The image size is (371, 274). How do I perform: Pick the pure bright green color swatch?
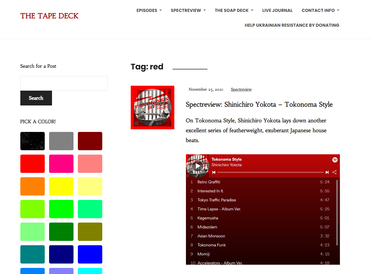tap(61, 209)
